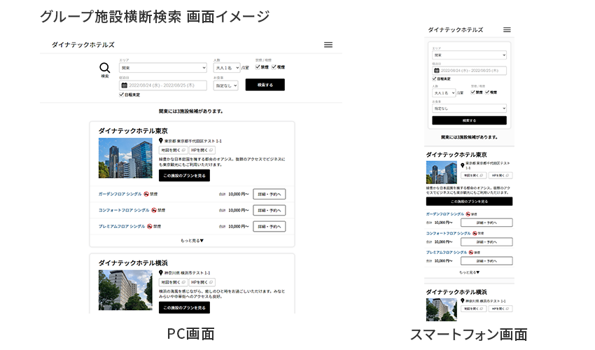Open the お食事 dropdown on PC screen
The image size is (595, 350).
pyautogui.click(x=226, y=86)
